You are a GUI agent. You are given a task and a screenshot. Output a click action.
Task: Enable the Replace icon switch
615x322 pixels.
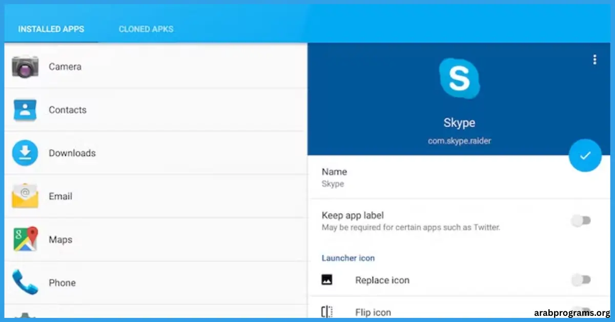(x=581, y=280)
